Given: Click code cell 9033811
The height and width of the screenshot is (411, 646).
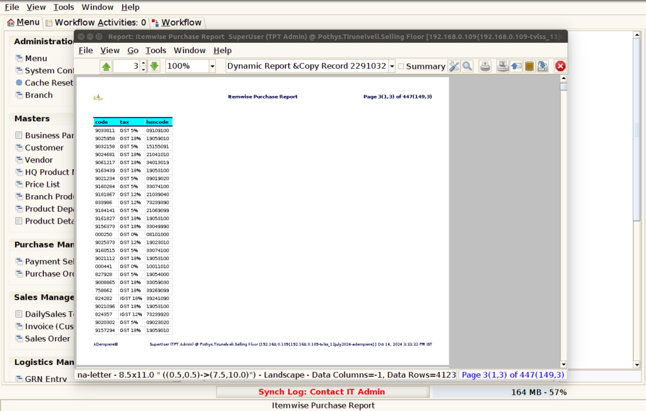Looking at the screenshot, I should pyautogui.click(x=105, y=130).
